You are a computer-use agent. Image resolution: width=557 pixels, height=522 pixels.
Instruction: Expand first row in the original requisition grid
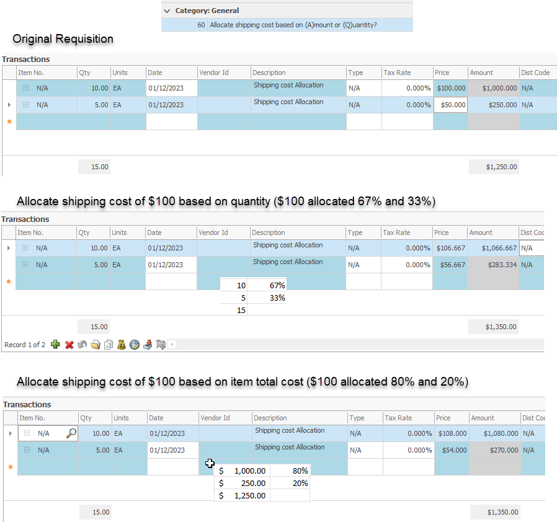pyautogui.click(x=25, y=88)
